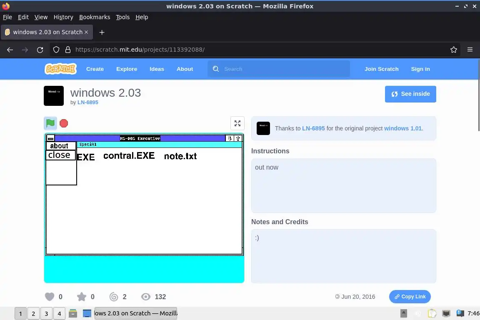This screenshot has width=480, height=320.
Task: Click the See inside button
Action: (410, 94)
